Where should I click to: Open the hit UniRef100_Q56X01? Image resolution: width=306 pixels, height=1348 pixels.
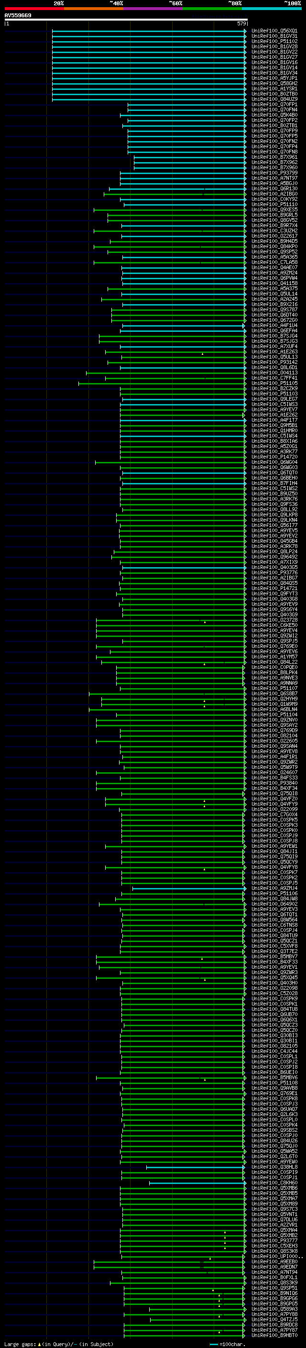(x=274, y=31)
